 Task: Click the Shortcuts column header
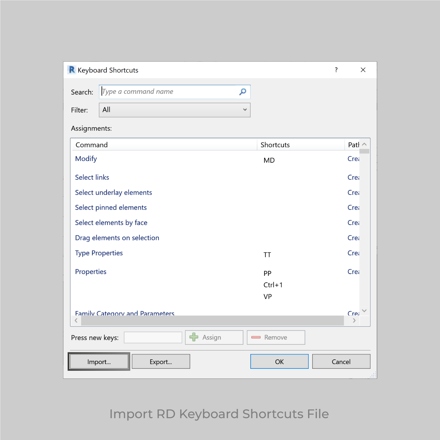tap(275, 145)
